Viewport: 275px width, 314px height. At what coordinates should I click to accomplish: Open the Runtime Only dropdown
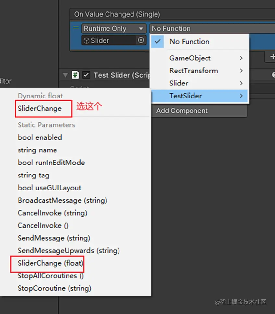point(114,28)
